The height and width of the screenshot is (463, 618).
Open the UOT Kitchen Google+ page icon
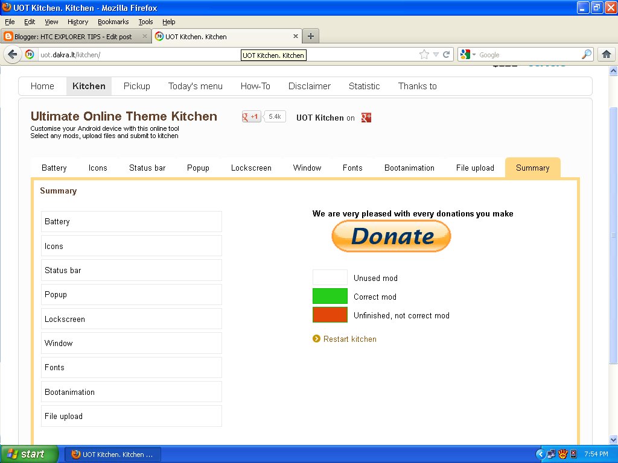tap(366, 118)
